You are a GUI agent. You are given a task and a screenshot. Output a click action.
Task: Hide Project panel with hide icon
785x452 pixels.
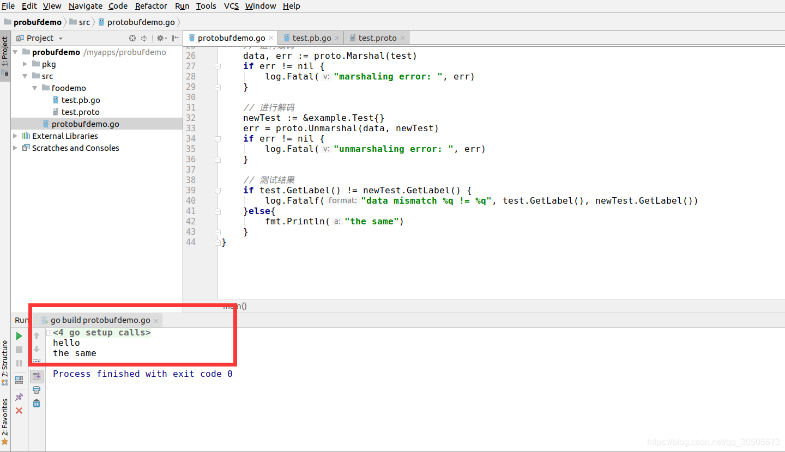175,38
